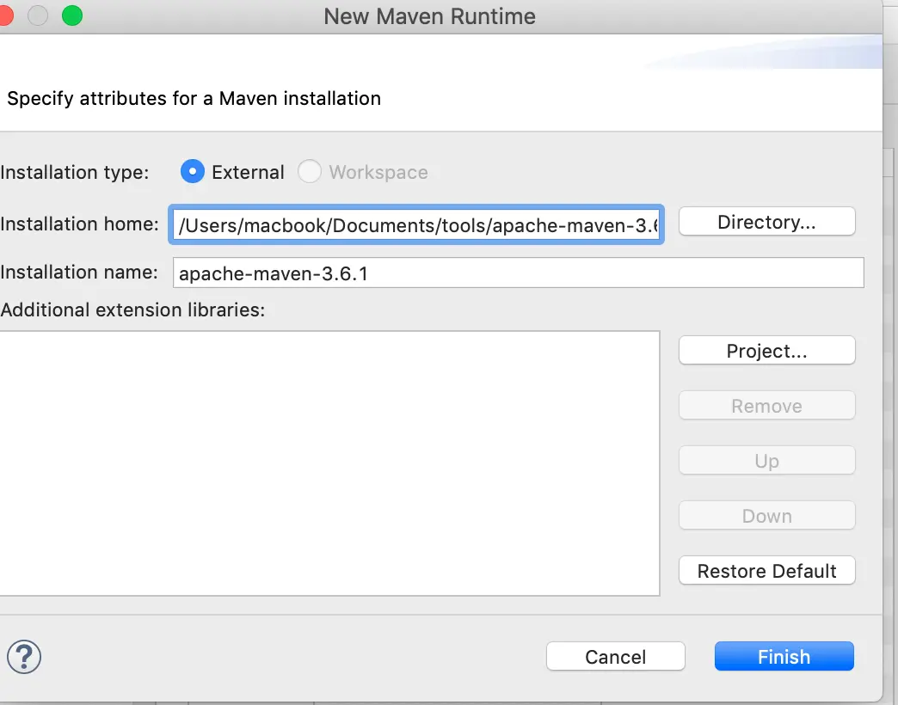Image resolution: width=898 pixels, height=705 pixels.
Task: Click the Installation home path field
Action: tap(416, 225)
